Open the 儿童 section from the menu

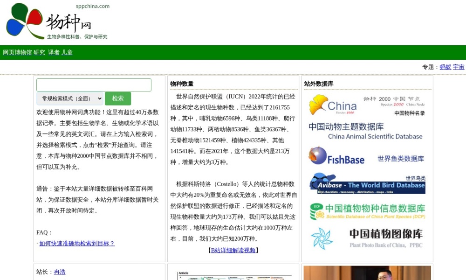point(68,53)
